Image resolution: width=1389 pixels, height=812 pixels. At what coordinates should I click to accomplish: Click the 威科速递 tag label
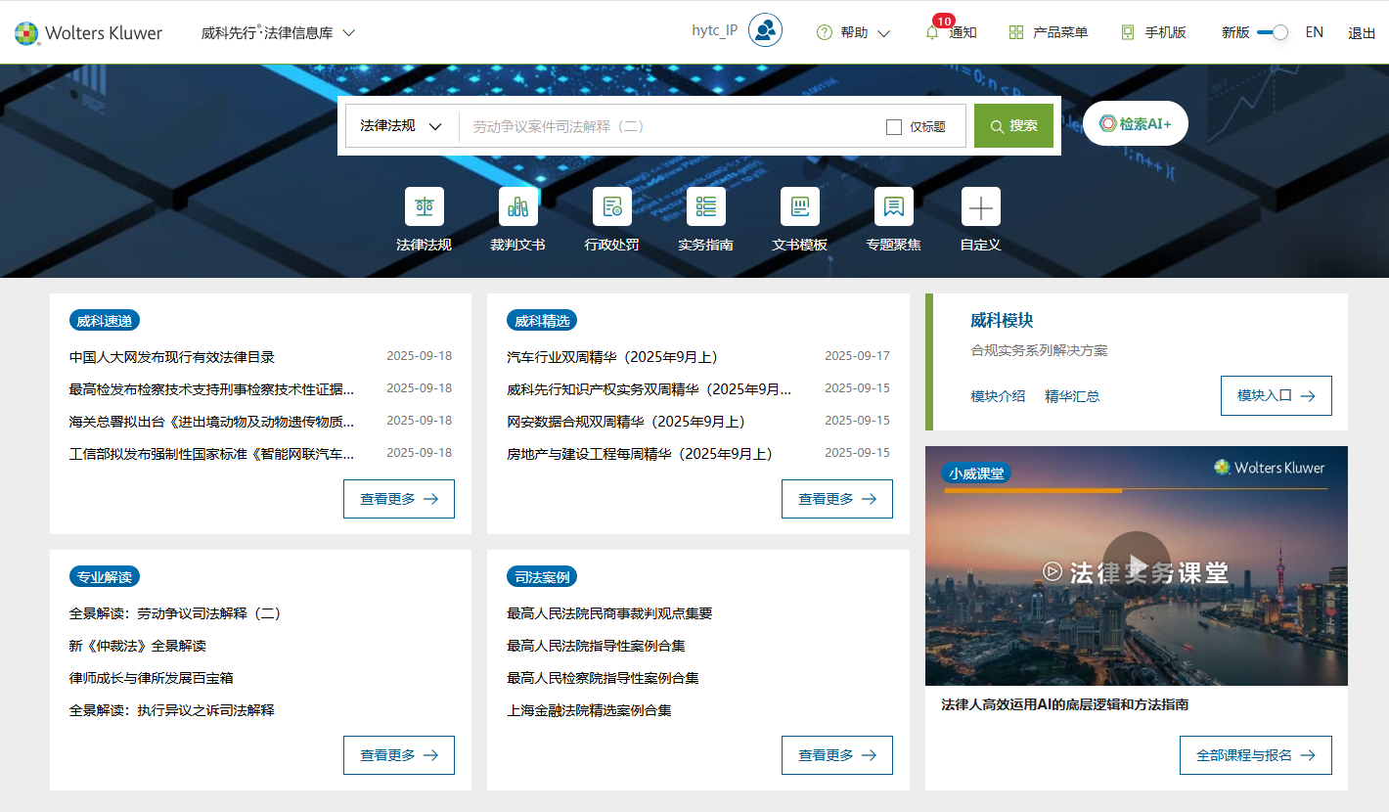click(x=105, y=321)
